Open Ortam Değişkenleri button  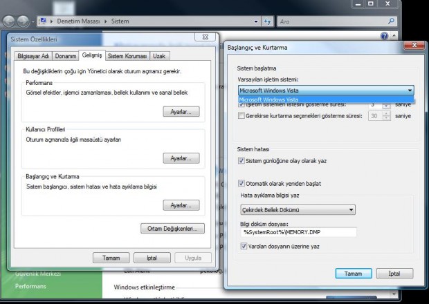pos(172,229)
